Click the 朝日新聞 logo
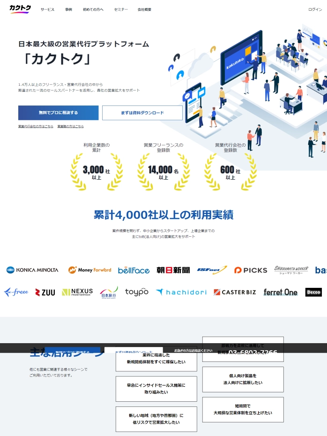The width and height of the screenshot is (327, 436). click(173, 270)
